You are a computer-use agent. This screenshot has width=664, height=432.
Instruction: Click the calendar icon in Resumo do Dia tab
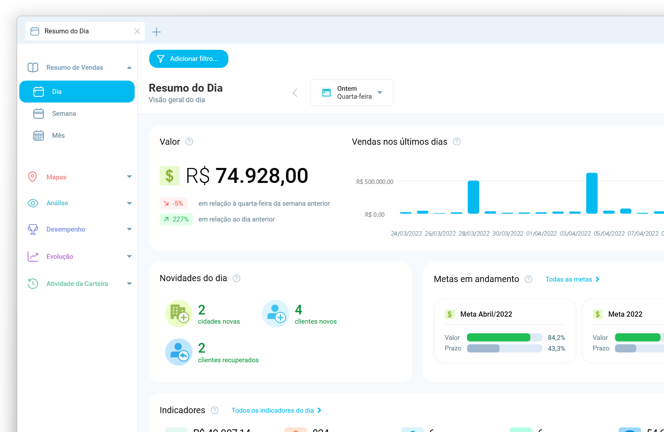pyautogui.click(x=35, y=31)
